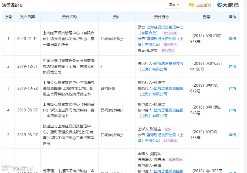Select case number (2019) 京0102行审150号
Screen dimensions: 247x173
click(x=206, y=66)
